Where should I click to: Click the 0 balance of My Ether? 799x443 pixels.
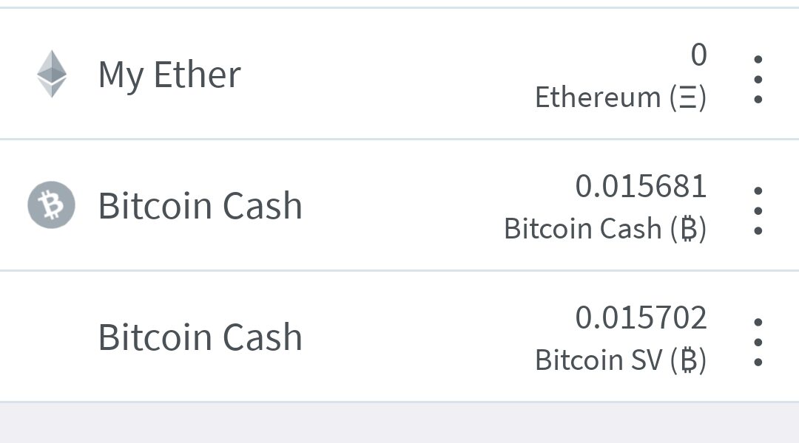tap(698, 55)
